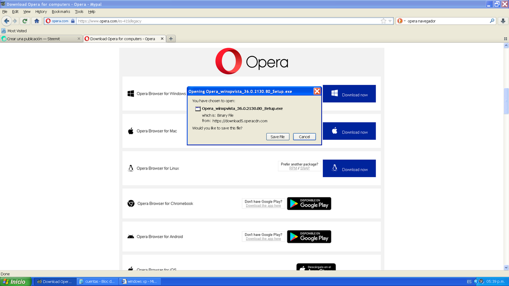The height and width of the screenshot is (286, 509).
Task: Close the Crear una publicación Steemit tab
Action: [x=79, y=39]
